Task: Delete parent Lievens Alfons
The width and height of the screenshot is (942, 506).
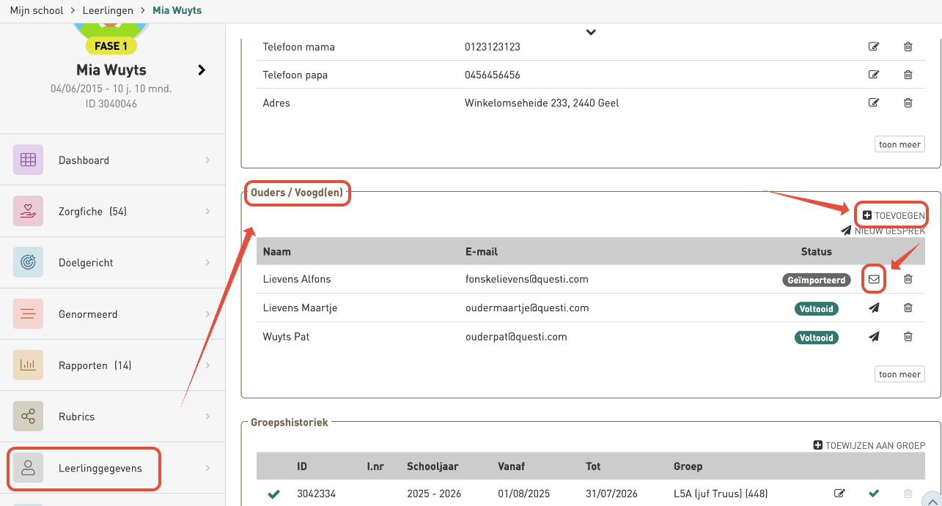Action: [x=908, y=279]
